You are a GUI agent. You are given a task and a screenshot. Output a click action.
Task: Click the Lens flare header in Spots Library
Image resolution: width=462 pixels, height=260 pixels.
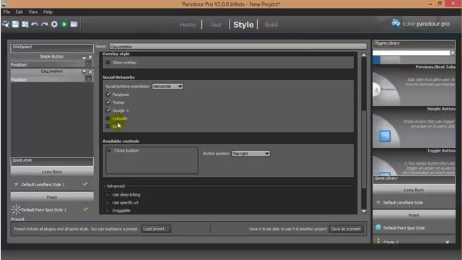pyautogui.click(x=414, y=190)
